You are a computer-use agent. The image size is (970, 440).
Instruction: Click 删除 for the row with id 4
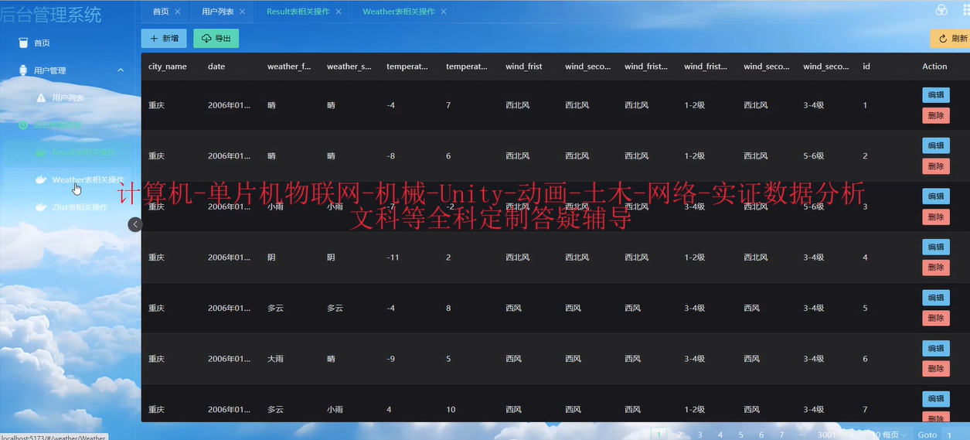click(x=936, y=268)
